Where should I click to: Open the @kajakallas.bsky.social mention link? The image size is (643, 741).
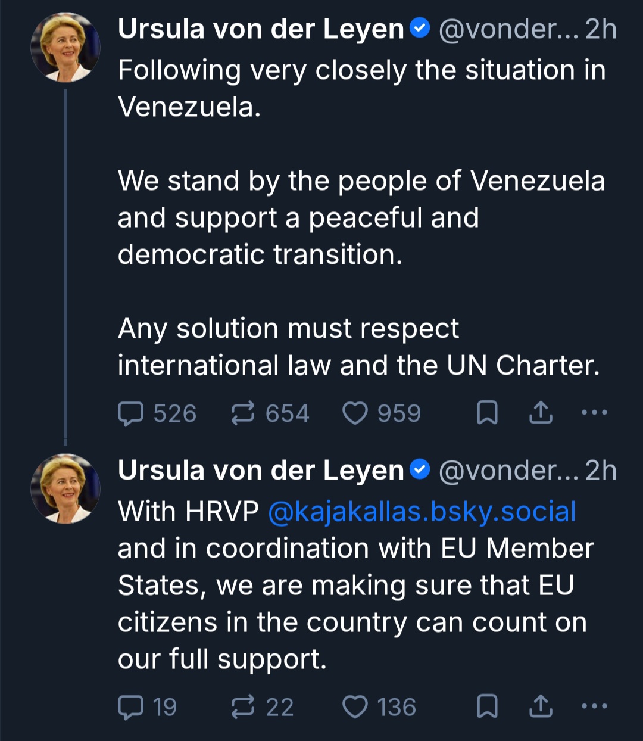pos(422,512)
